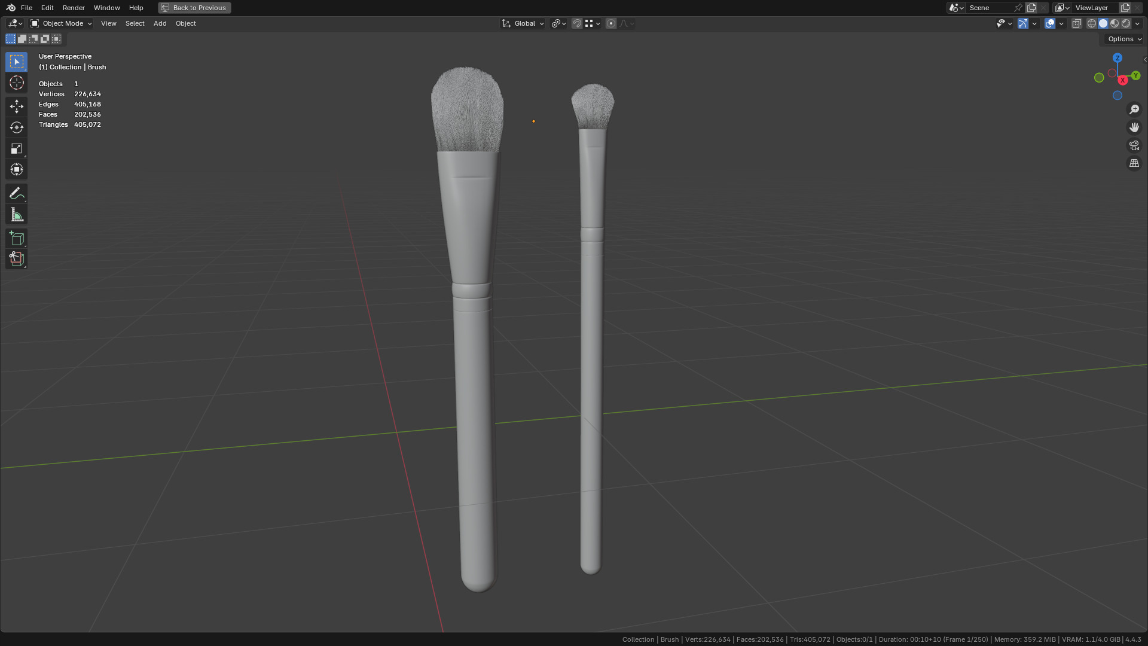Screen dimensions: 1148x646
Task: Open the overlays options dropdown arrow
Action: point(1061,23)
